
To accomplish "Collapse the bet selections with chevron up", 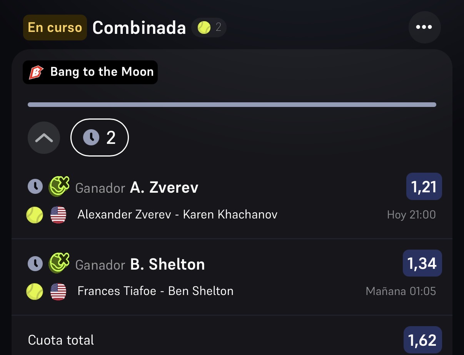I will (44, 138).
